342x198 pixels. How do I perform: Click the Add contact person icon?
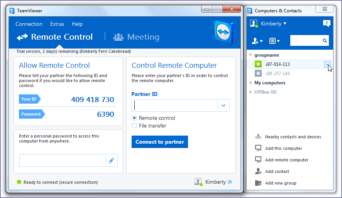coord(258,171)
